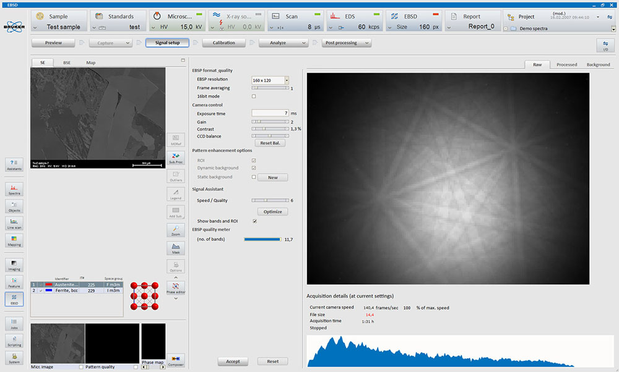Open the Imaging panel
Image resolution: width=619 pixels, height=372 pixels.
point(13,265)
